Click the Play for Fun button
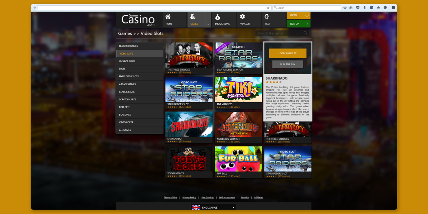The width and height of the screenshot is (428, 214). pos(288,64)
